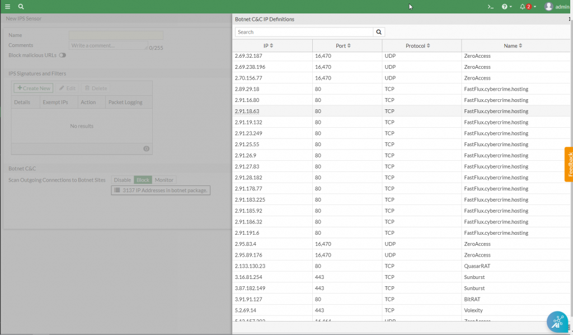573x335 pixels.
Task: Expand the help question-mark dropdown
Action: tap(506, 7)
